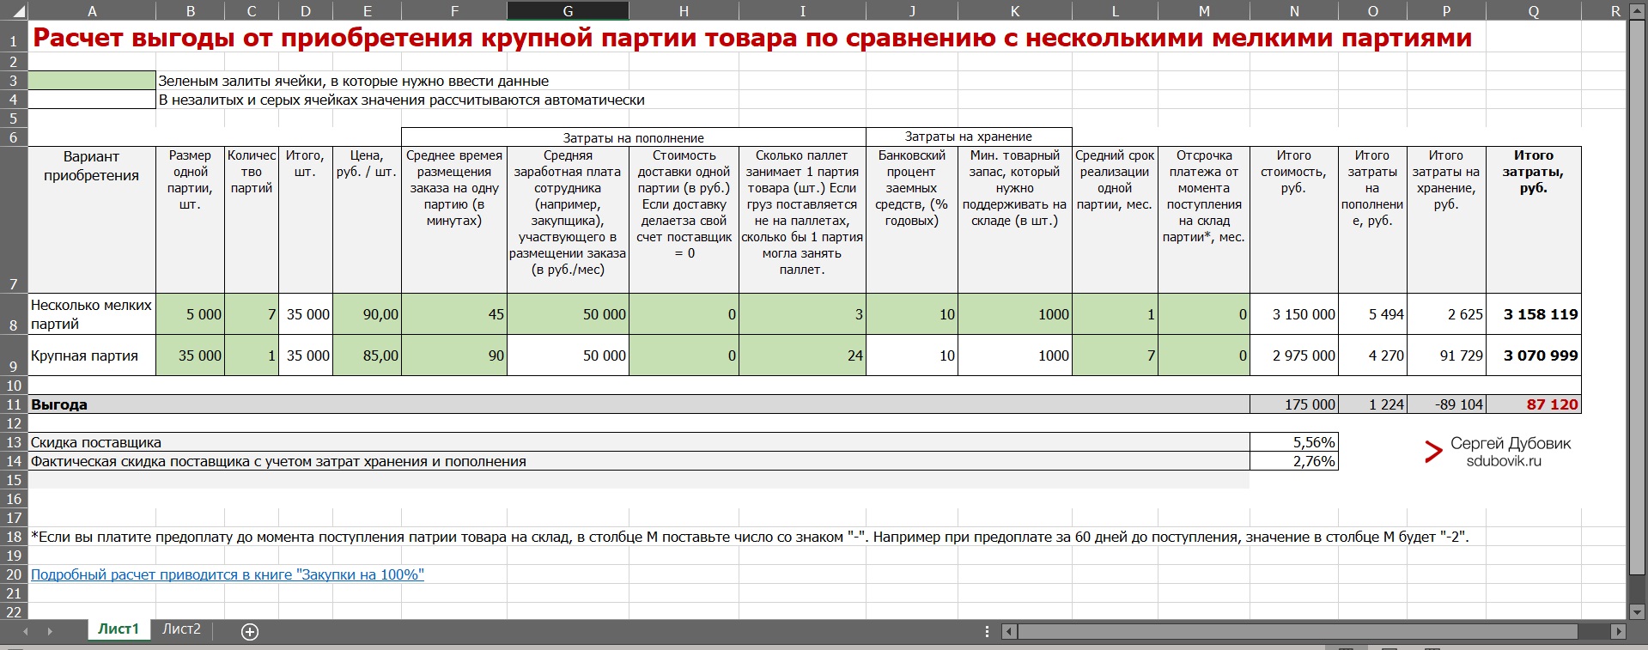Screen dimensions: 1648x650
Task: Click the horizontal scrollbar left arrow
Action: click(1010, 631)
